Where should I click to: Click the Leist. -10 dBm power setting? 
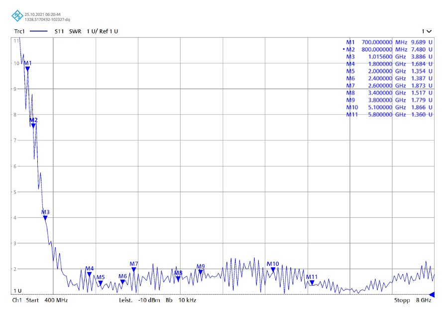pos(139,301)
